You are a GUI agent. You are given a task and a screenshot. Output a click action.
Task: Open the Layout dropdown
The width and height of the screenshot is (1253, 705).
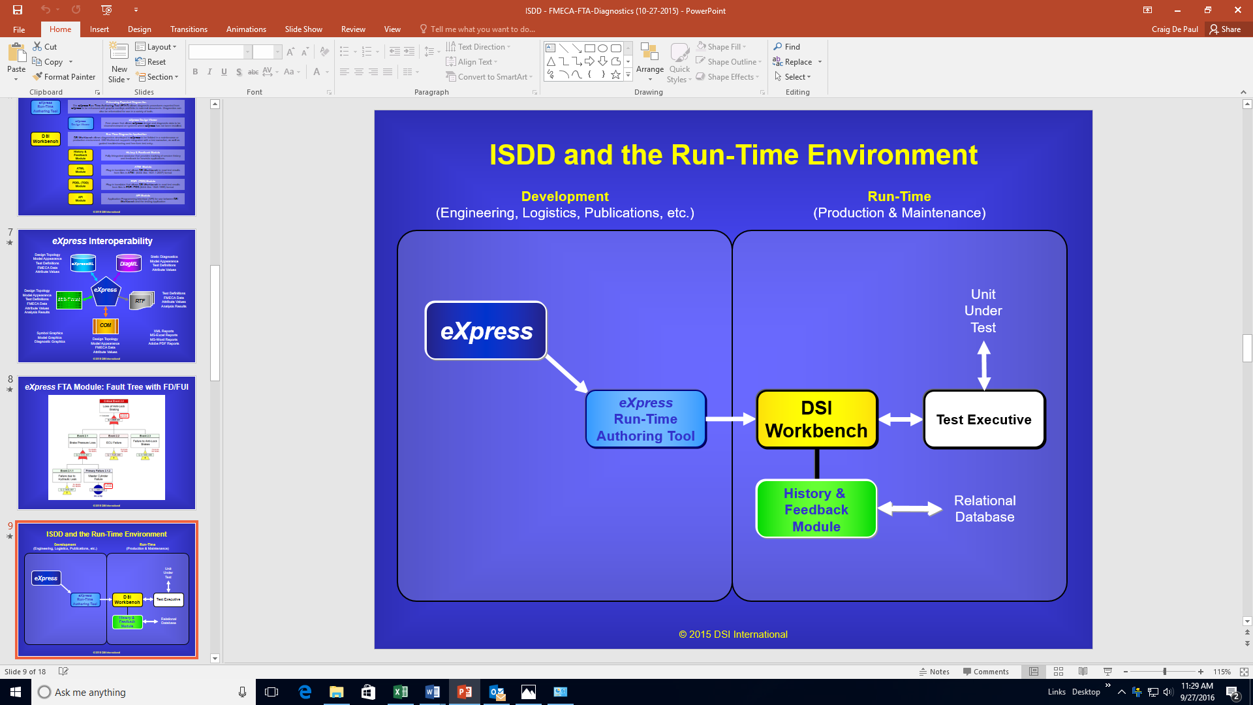tap(156, 46)
